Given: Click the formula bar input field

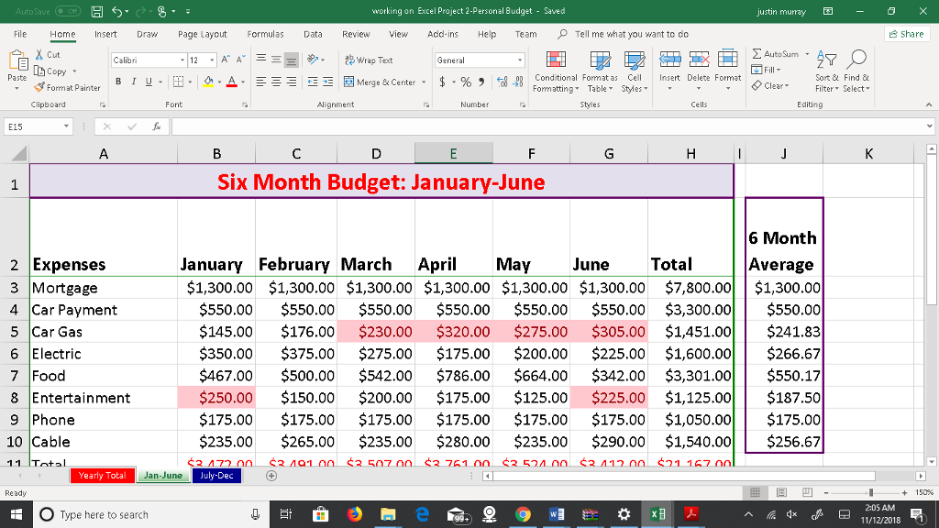Looking at the screenshot, I should pyautogui.click(x=548, y=126).
